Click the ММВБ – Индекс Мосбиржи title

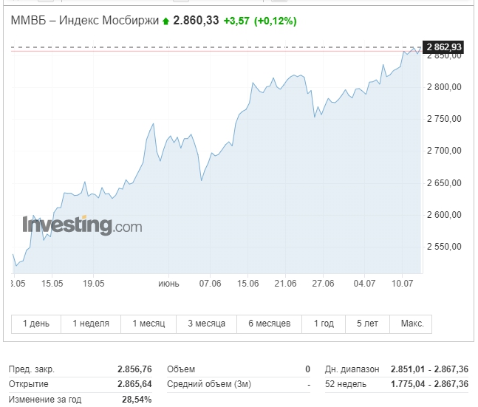tap(85, 21)
